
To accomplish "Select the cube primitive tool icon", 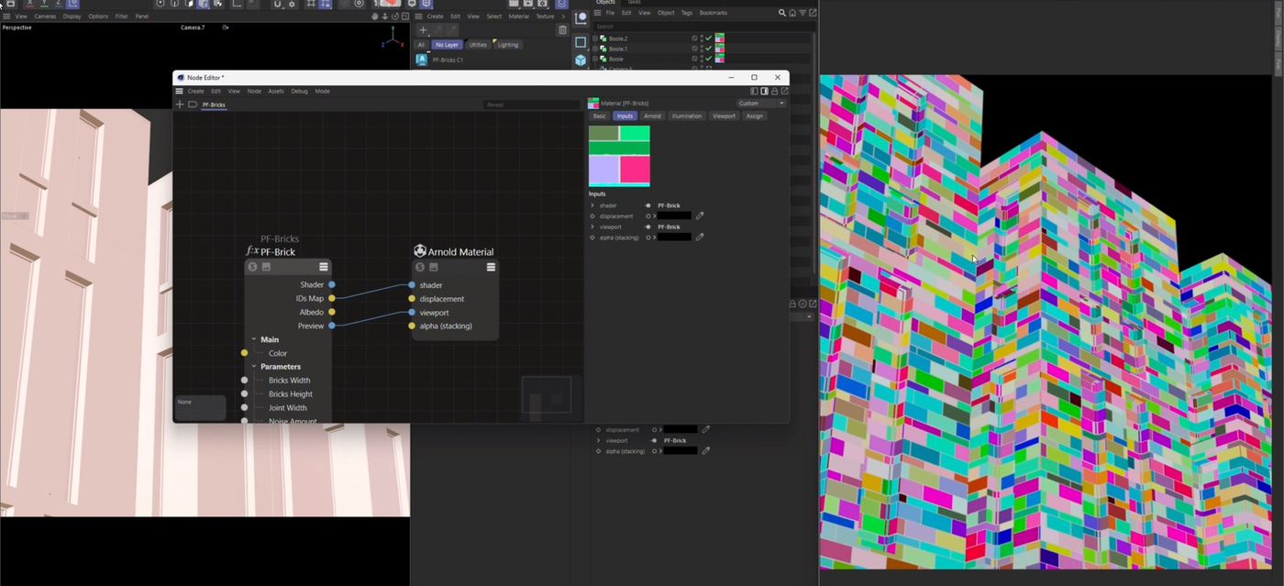I will [581, 61].
